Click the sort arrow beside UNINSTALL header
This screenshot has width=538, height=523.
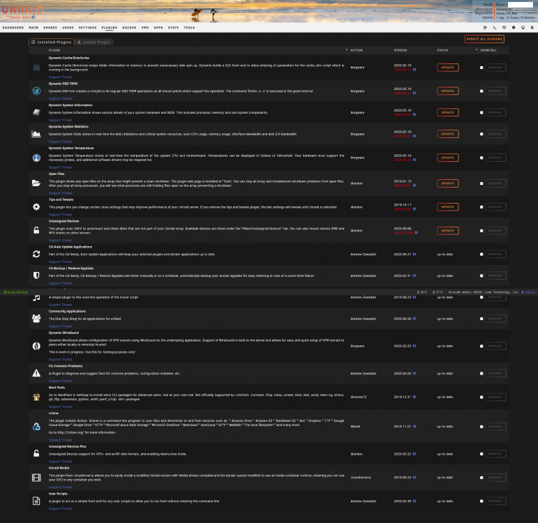tap(477, 50)
